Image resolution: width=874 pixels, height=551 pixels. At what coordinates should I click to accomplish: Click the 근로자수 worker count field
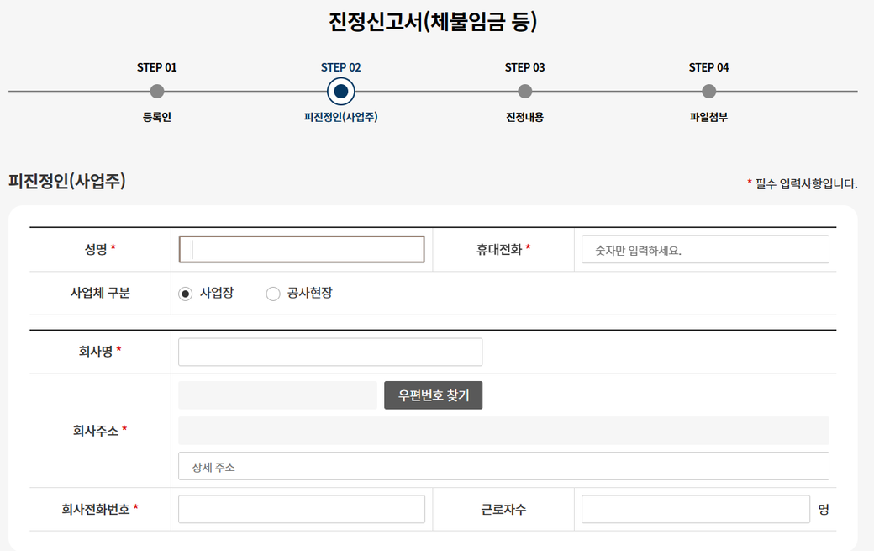[695, 509]
